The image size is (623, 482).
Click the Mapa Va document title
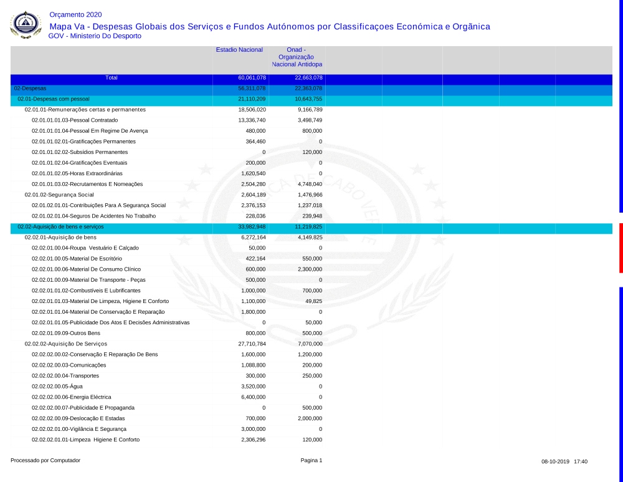pos(269,26)
